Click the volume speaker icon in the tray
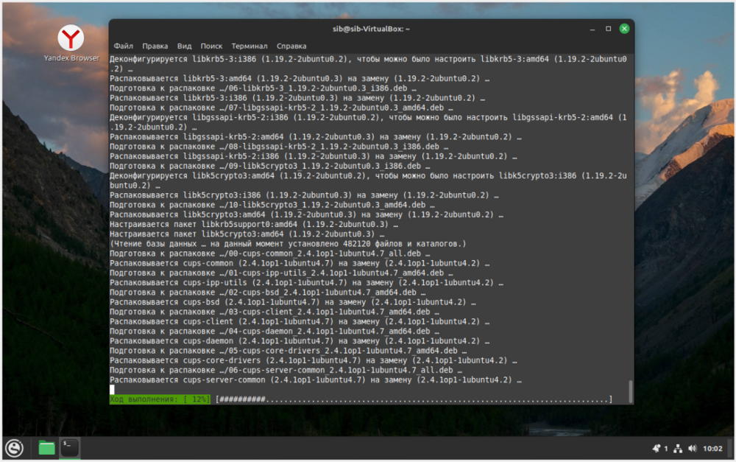The image size is (736, 462). [693, 449]
